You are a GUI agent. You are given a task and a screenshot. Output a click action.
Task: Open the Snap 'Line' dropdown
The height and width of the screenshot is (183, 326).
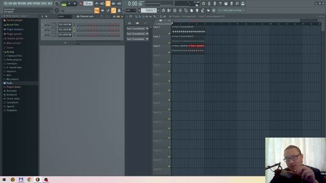131,10
